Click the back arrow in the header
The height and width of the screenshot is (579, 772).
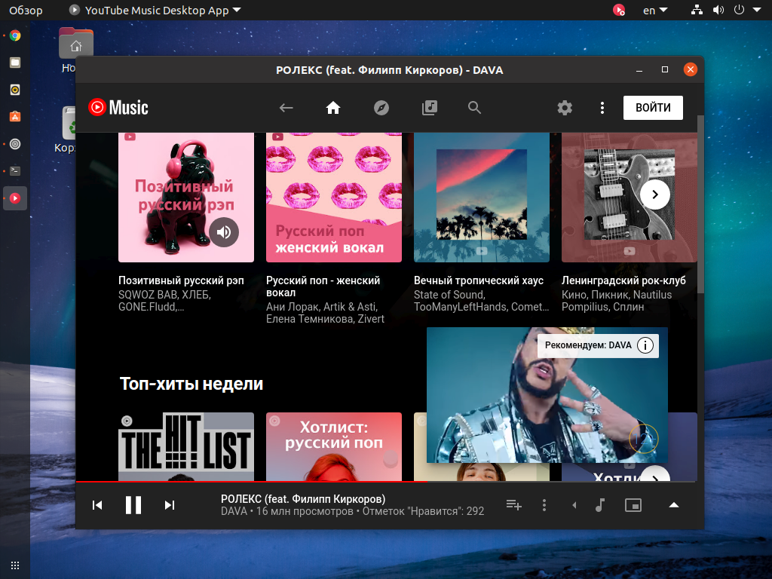(286, 108)
